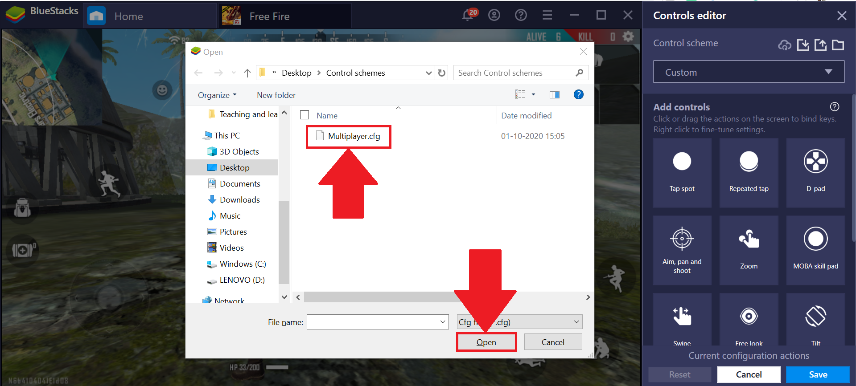Open Videos in navigation pane

226,248
